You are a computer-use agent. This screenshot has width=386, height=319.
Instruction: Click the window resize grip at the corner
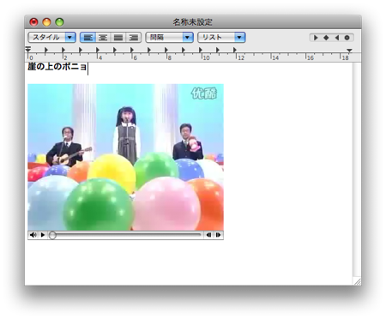(x=357, y=281)
